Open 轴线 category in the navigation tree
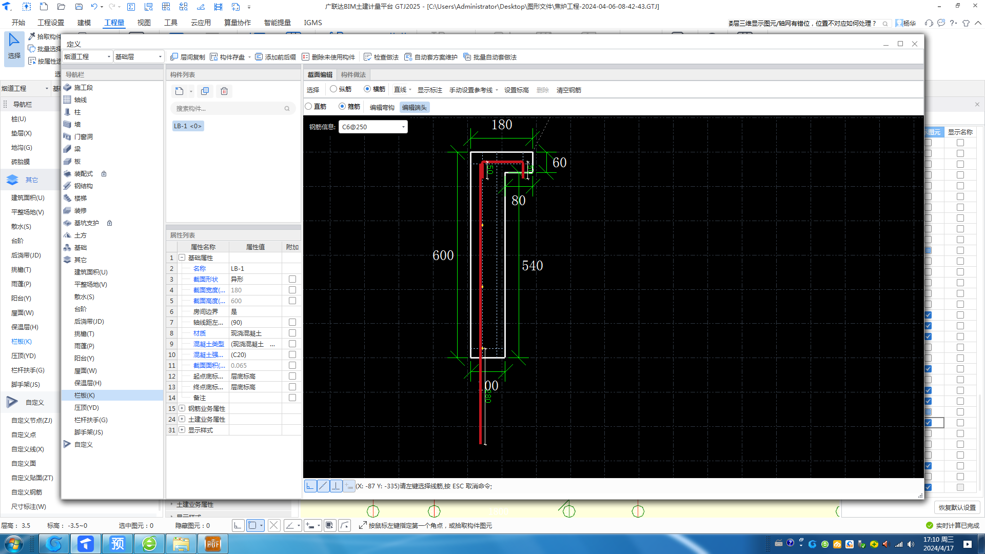 click(x=81, y=100)
